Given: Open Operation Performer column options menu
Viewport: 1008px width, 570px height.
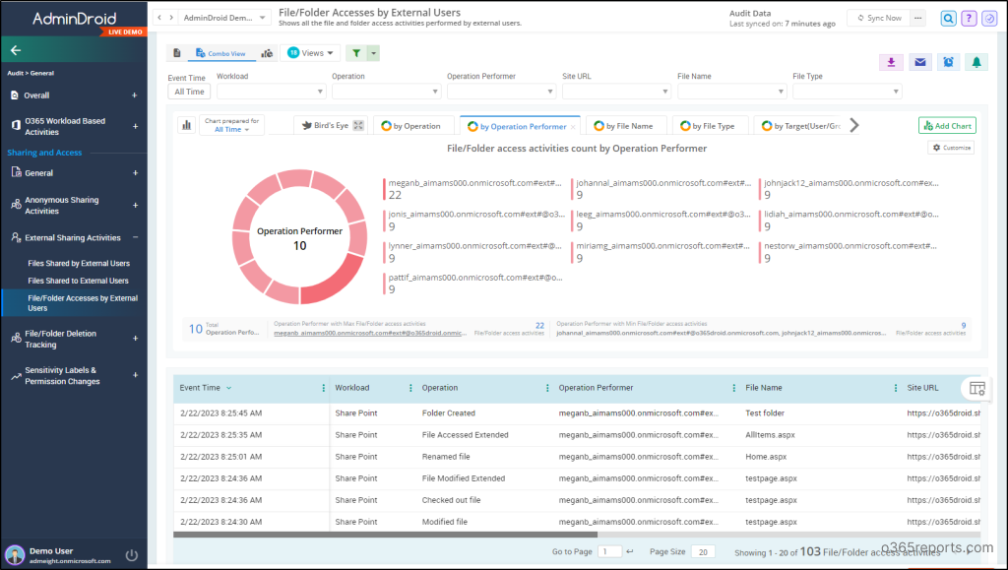Looking at the screenshot, I should point(733,388).
